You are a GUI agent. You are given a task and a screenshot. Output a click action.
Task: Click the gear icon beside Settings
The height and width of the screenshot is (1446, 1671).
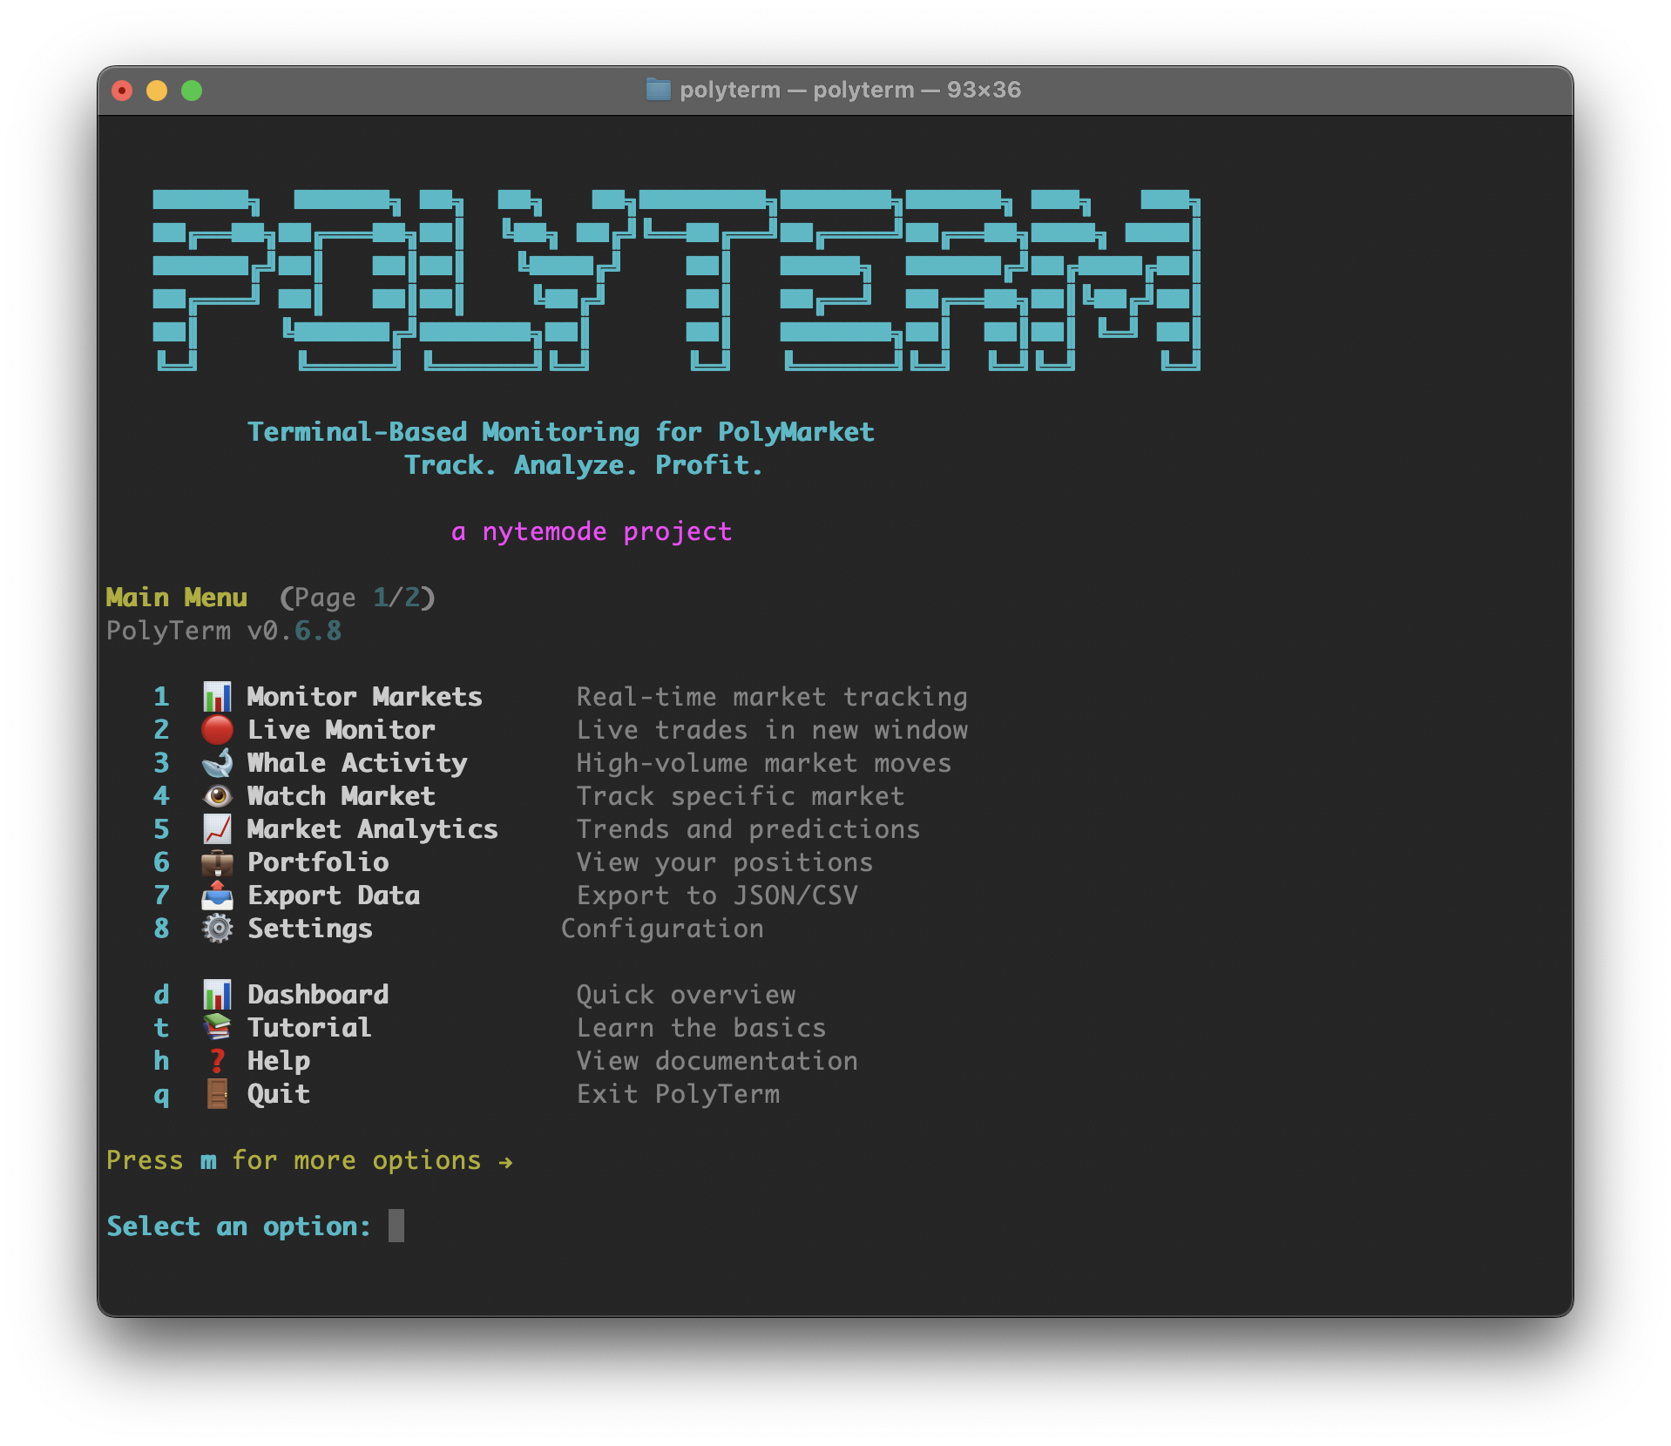(217, 929)
